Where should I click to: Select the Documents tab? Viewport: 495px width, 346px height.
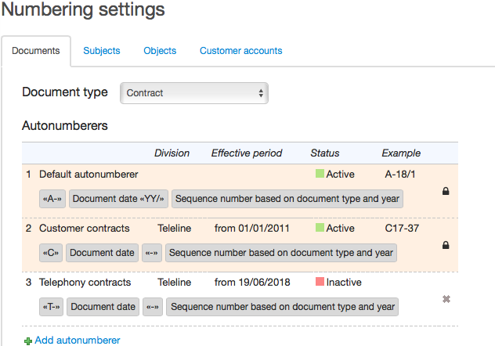[x=36, y=51]
